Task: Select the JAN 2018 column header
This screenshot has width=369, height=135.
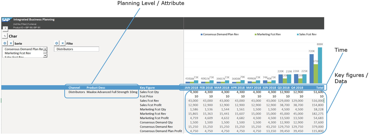Action: (191, 88)
